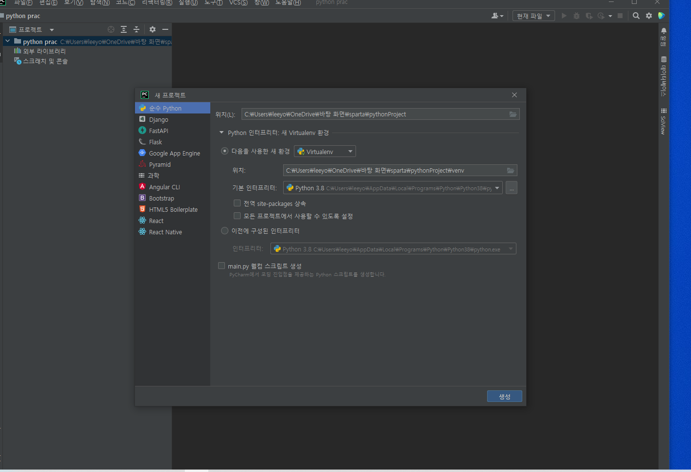Browse folder icon for project 위치(L) field

coord(513,114)
